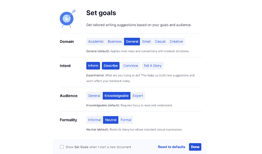Screen dimensions: 262x154
Task: Set audience to General
Action: 94,96
